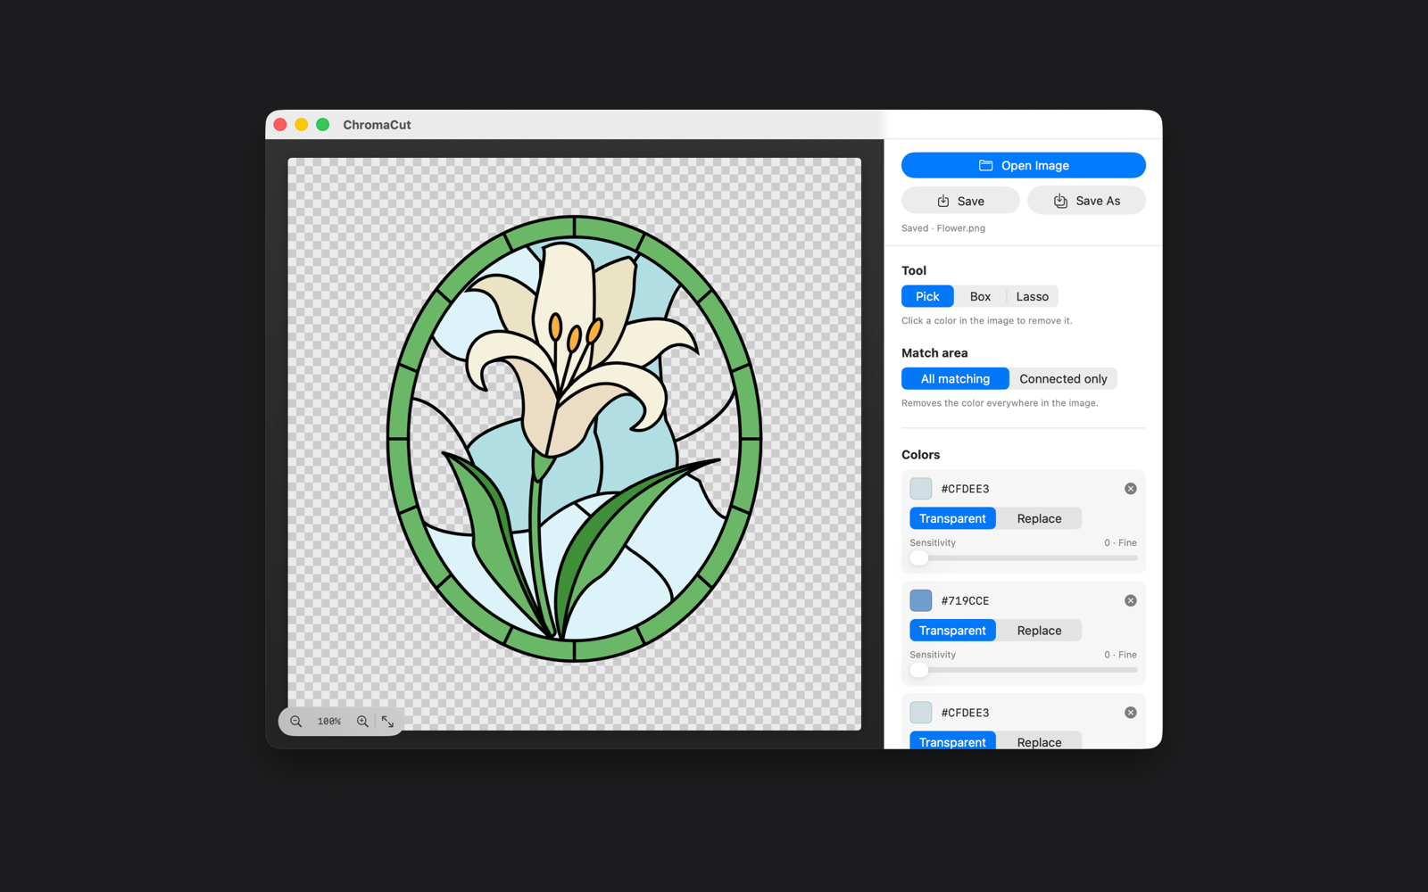Click the #719CCE blue color swatch
The width and height of the screenshot is (1428, 892).
[x=921, y=600]
